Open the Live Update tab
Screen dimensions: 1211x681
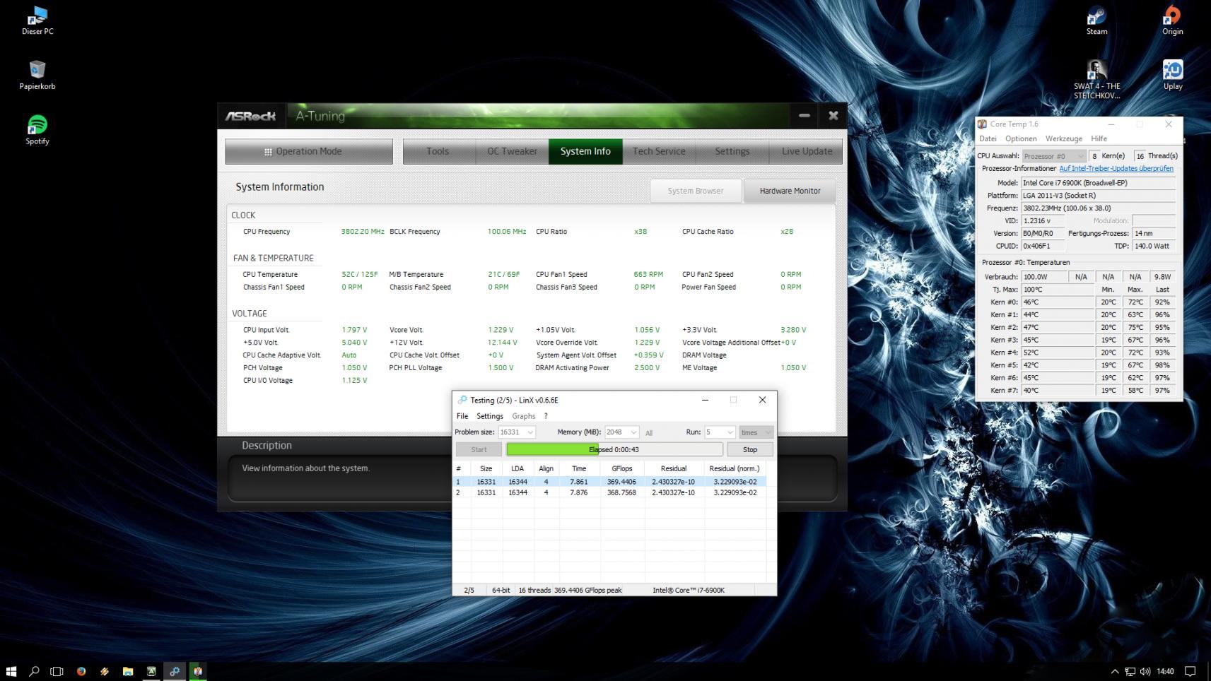click(x=807, y=151)
